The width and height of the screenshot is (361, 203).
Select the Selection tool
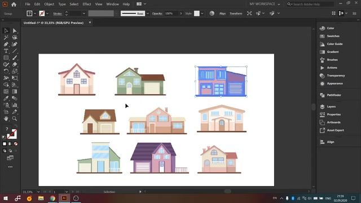pyautogui.click(x=6, y=30)
